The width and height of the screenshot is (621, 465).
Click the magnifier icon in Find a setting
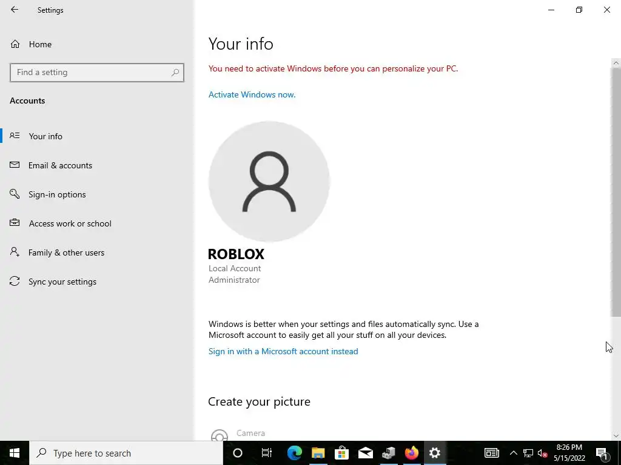tap(175, 73)
